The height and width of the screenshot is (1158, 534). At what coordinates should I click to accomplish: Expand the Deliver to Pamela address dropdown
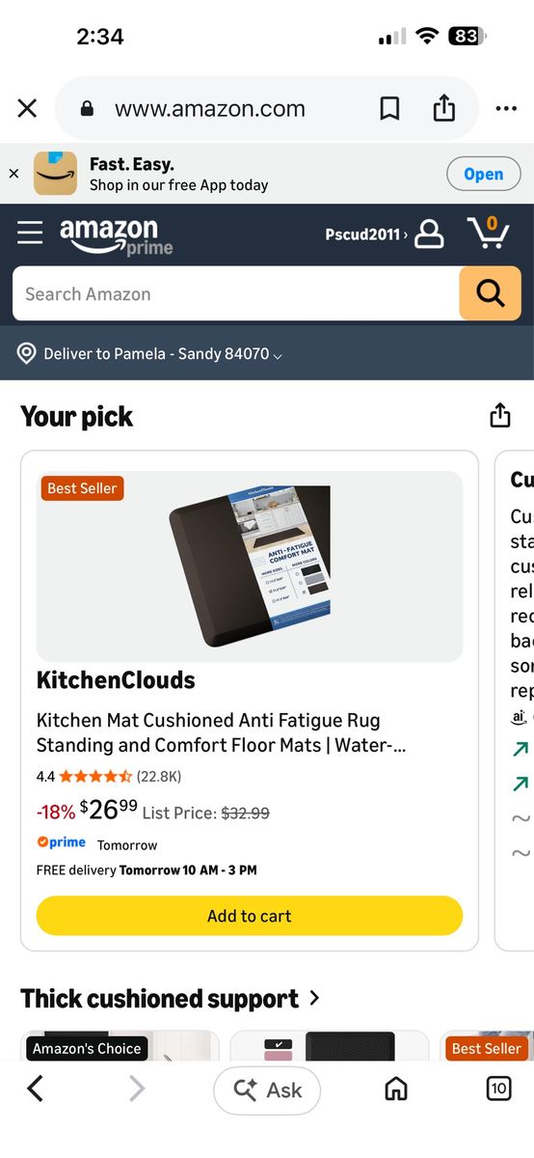point(149,354)
